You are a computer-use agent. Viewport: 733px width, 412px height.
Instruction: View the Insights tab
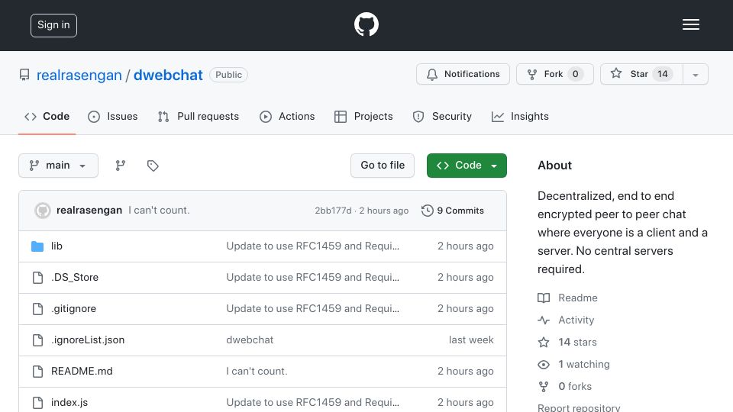point(520,116)
